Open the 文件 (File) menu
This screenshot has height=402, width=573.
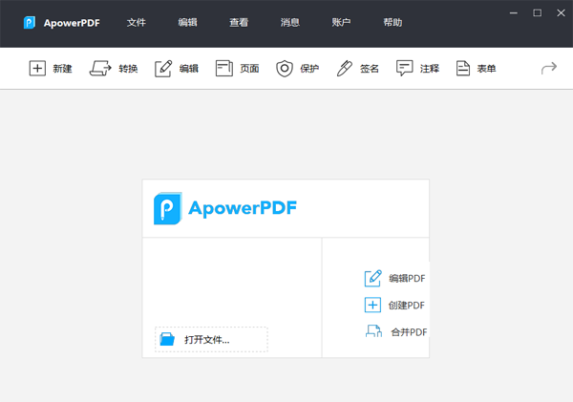(x=137, y=23)
